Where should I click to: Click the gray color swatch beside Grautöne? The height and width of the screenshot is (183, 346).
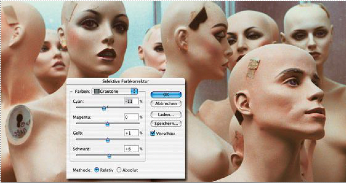pos(96,91)
